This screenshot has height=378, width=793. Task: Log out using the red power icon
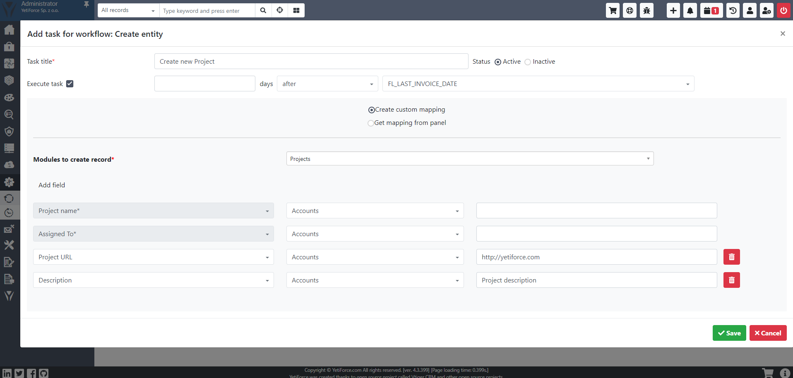coord(783,10)
